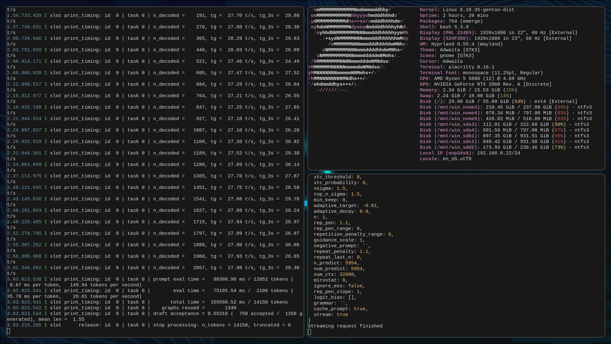The image size is (611, 344).
Task: Click the 'negative_prompt' parameter line
Action: pyautogui.click(x=342, y=246)
